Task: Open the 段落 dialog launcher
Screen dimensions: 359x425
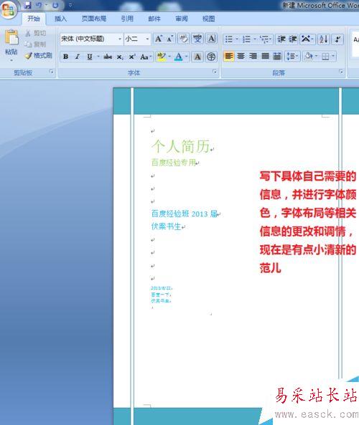Action: coord(340,72)
